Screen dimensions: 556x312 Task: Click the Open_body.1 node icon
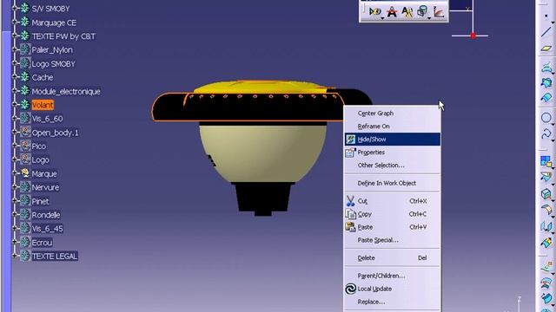pyautogui.click(x=25, y=132)
